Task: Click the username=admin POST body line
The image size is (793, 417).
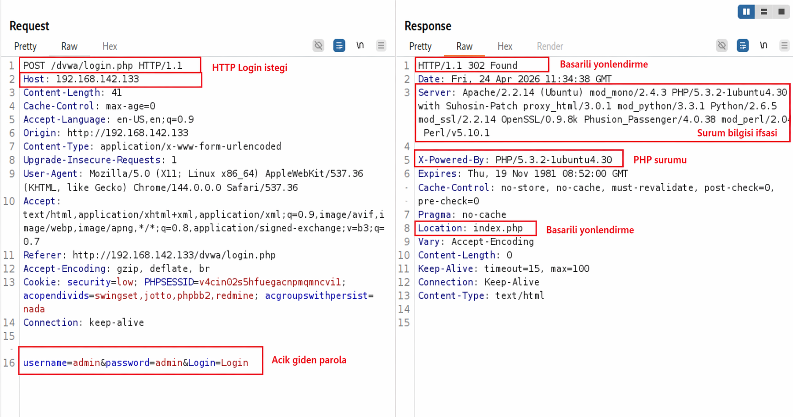Action: pos(136,363)
